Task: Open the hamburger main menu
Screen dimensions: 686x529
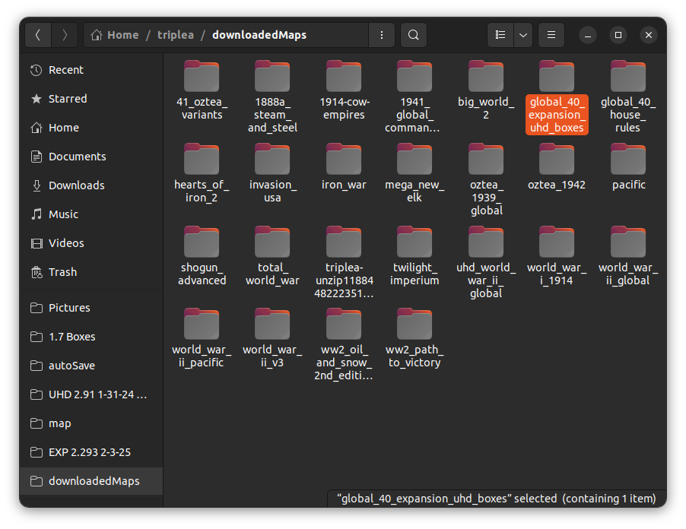Action: pyautogui.click(x=551, y=35)
